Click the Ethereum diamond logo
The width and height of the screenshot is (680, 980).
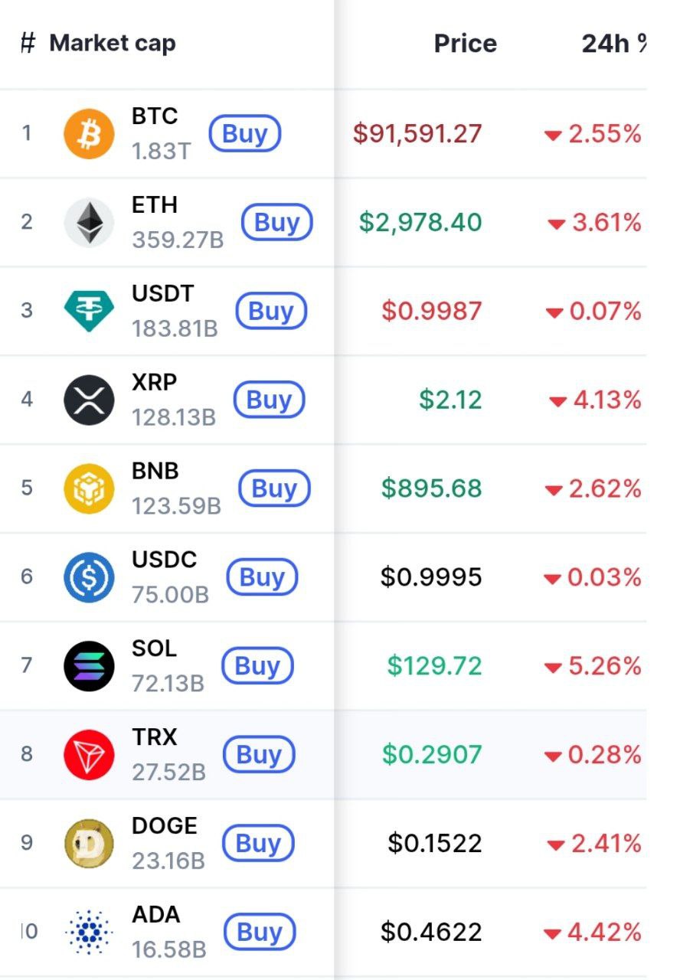[89, 223]
